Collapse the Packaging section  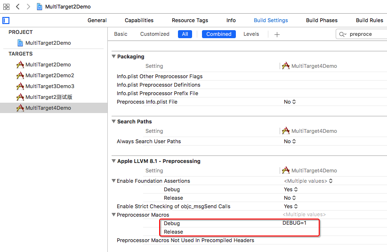pyautogui.click(x=113, y=57)
